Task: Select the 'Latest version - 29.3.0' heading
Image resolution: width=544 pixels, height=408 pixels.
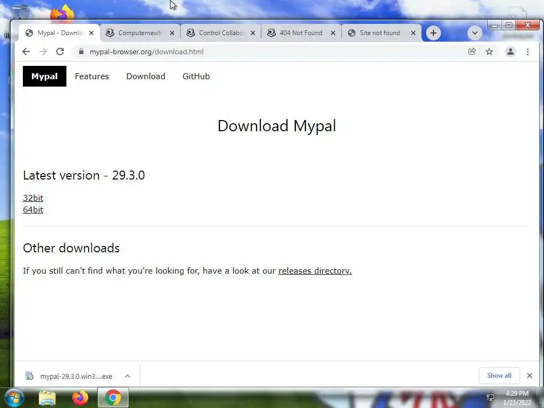Action: click(84, 175)
